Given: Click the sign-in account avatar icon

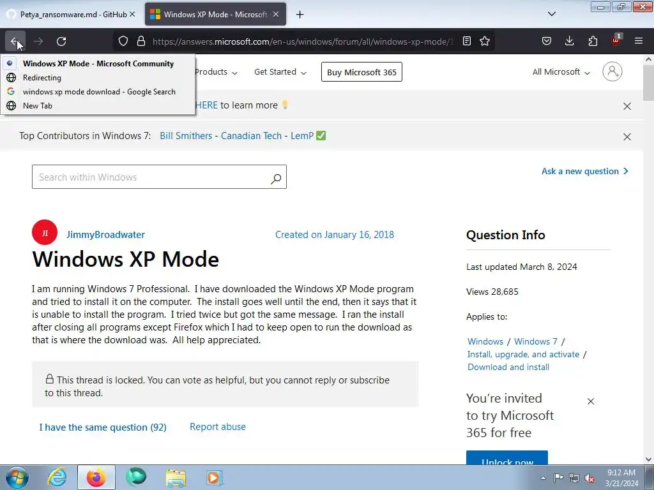Looking at the screenshot, I should pyautogui.click(x=612, y=71).
